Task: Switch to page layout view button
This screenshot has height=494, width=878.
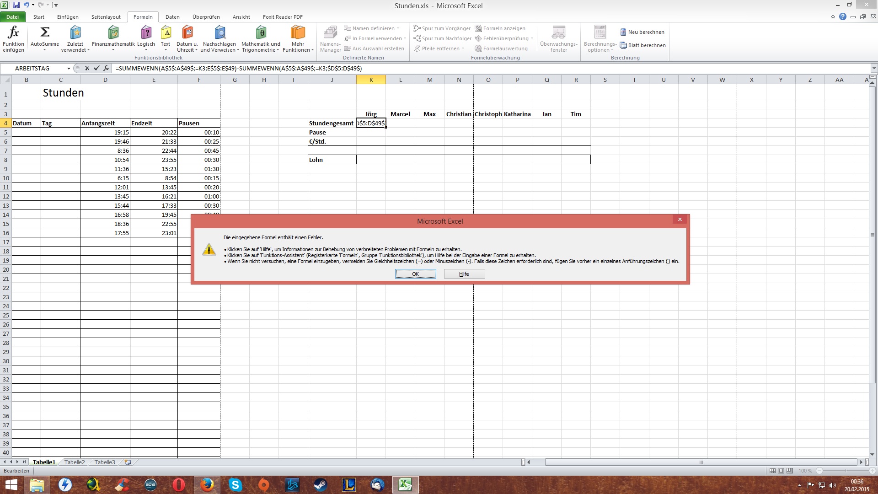Action: (781, 471)
